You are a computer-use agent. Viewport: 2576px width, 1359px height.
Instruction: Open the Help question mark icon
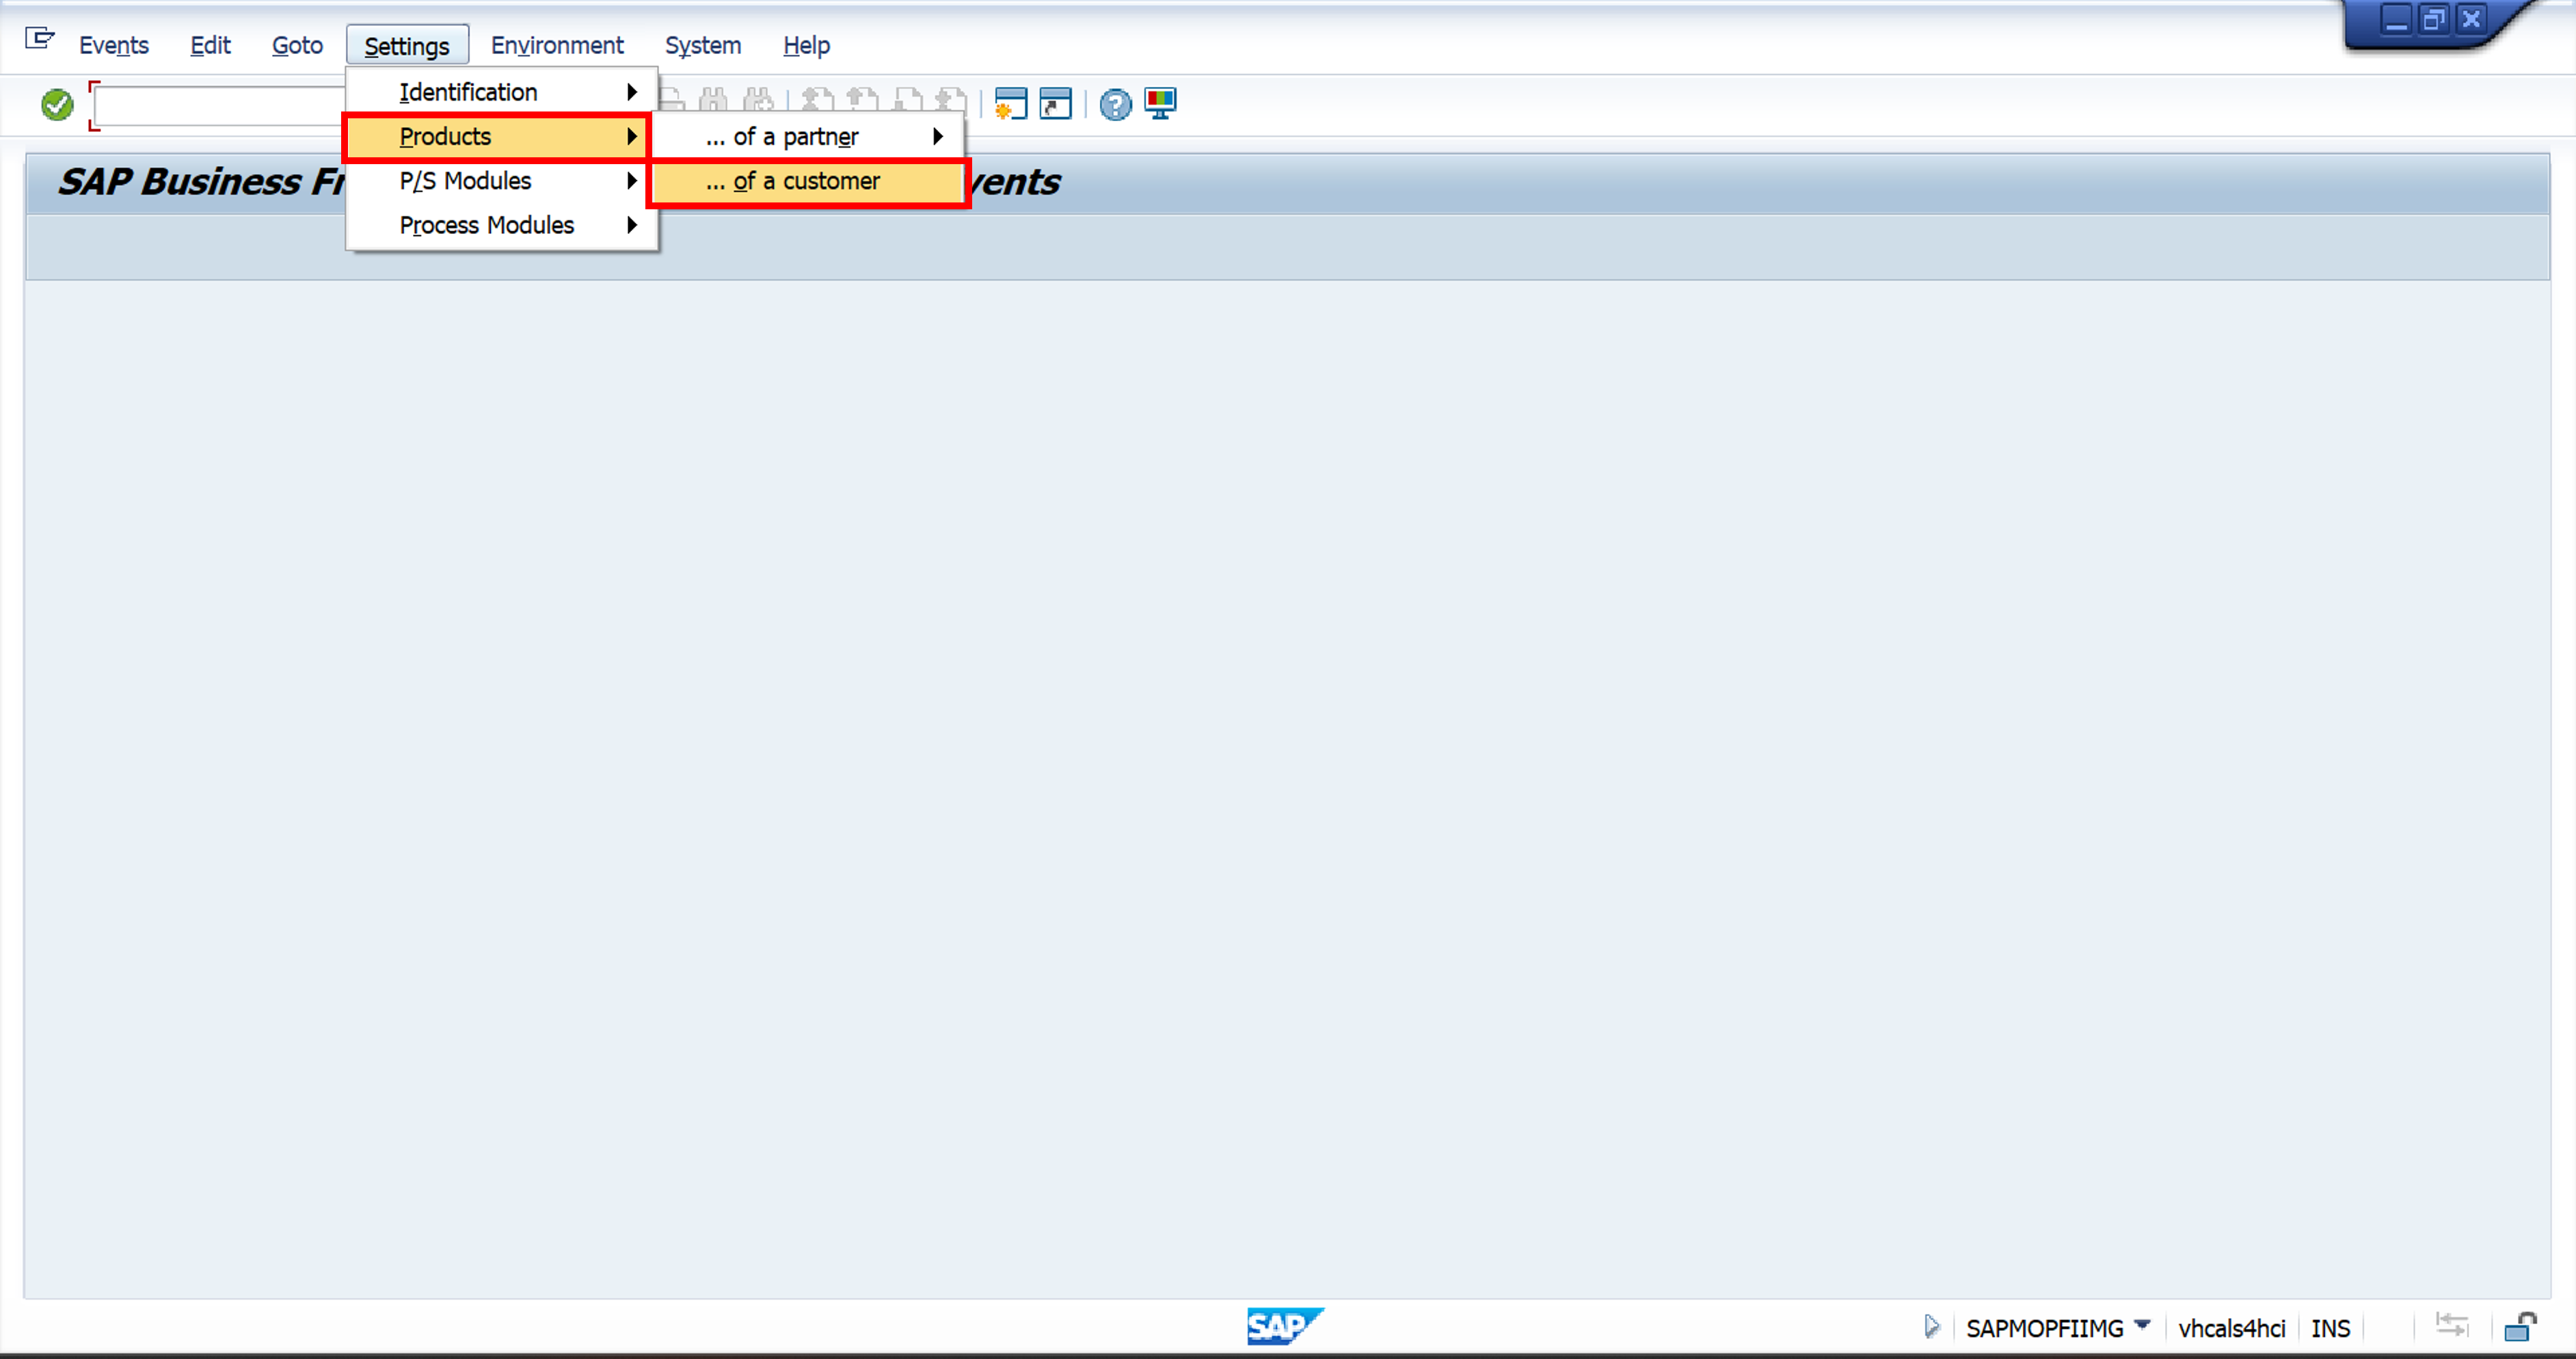click(1115, 104)
